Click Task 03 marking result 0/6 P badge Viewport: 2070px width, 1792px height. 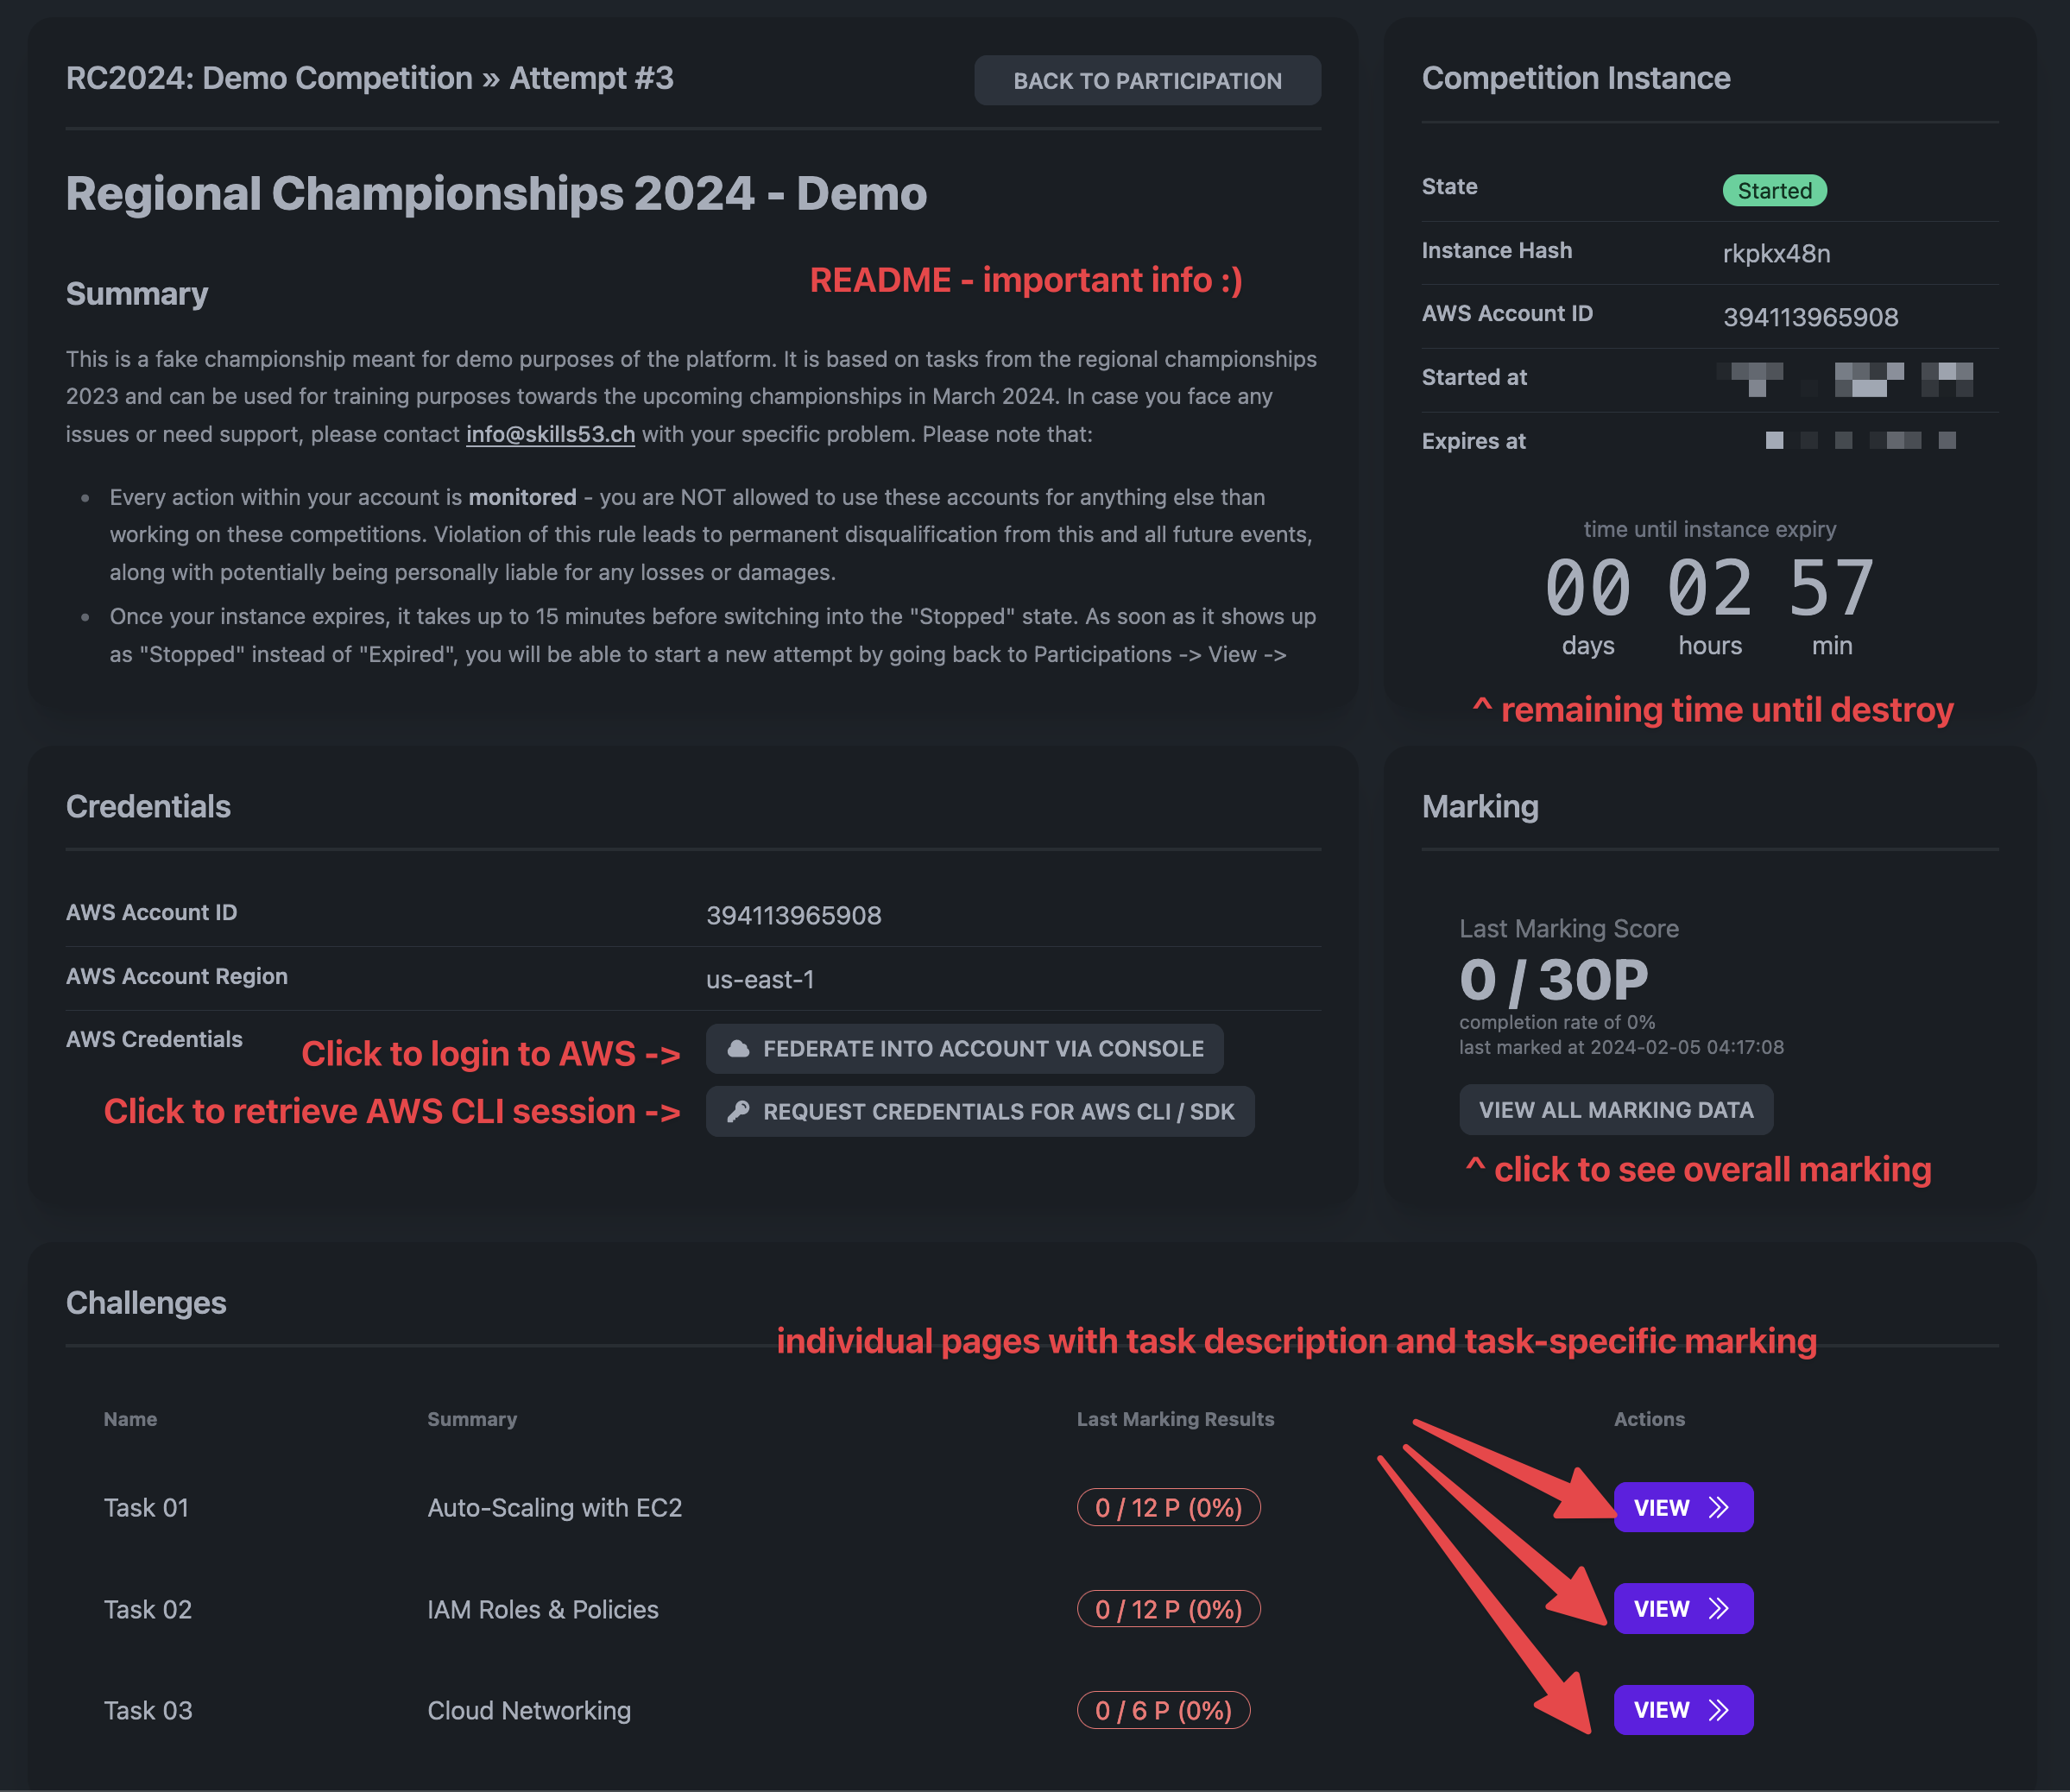1163,1710
